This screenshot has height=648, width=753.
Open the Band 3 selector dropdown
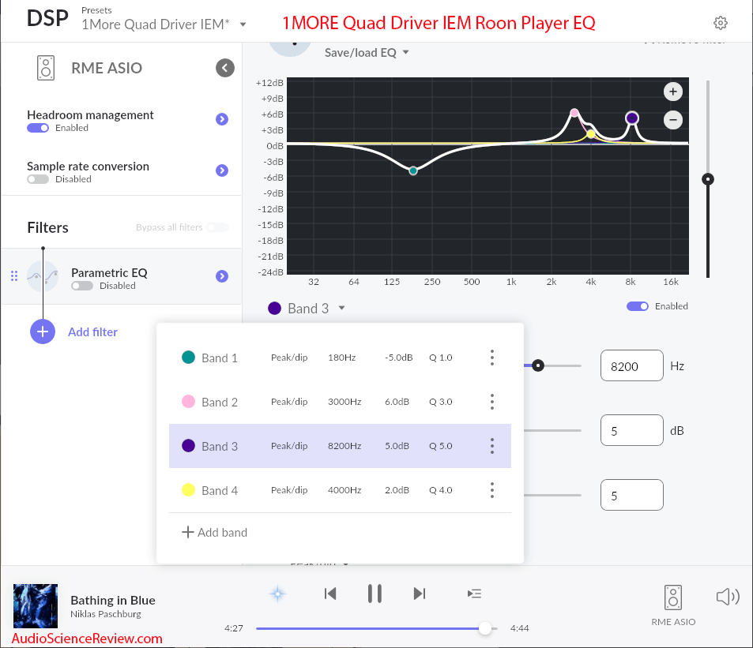coord(307,309)
